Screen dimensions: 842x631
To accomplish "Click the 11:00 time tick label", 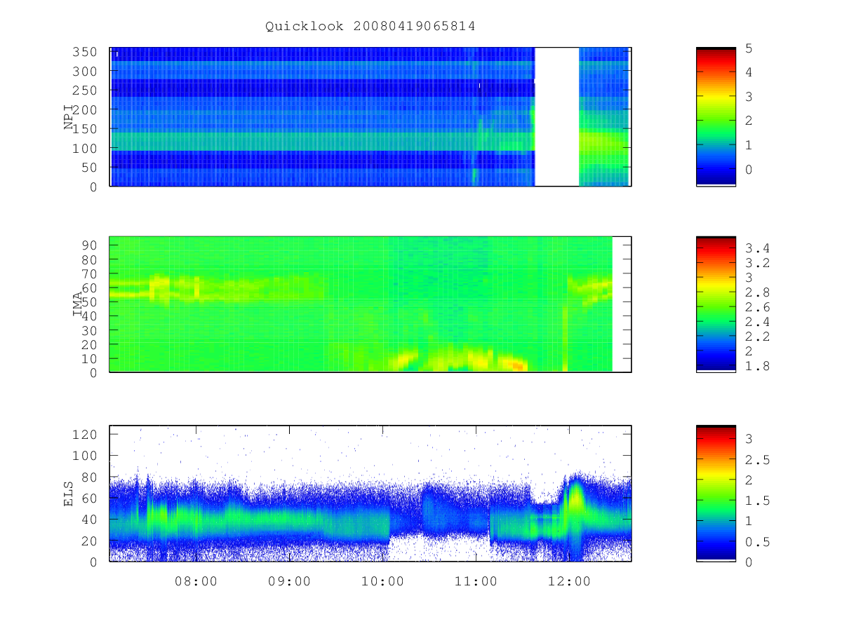I will (476, 581).
